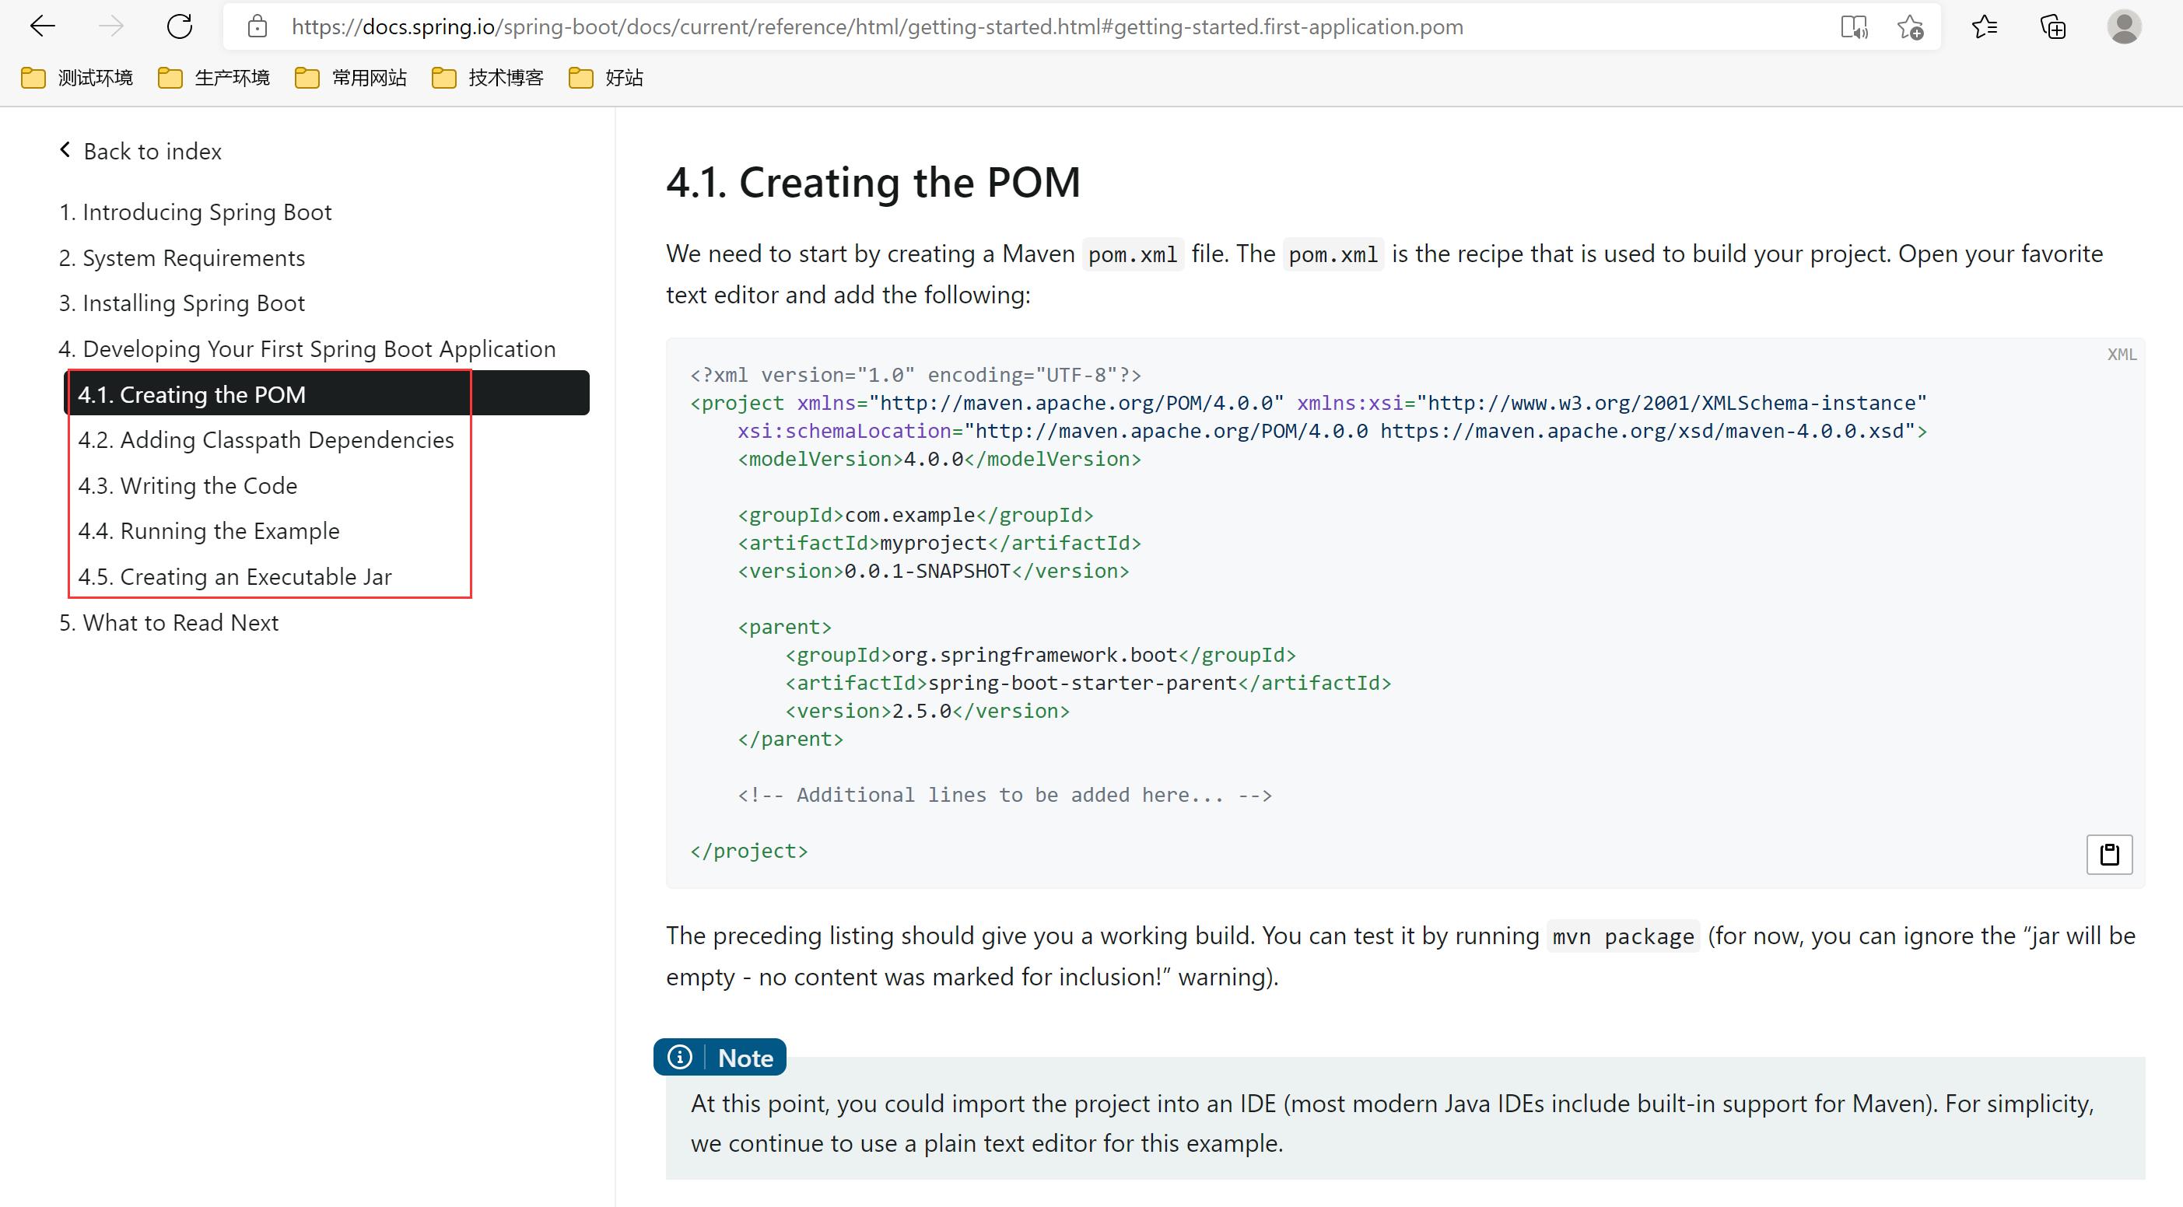Reload the page with the refresh icon
2183x1207 pixels.
180,26
